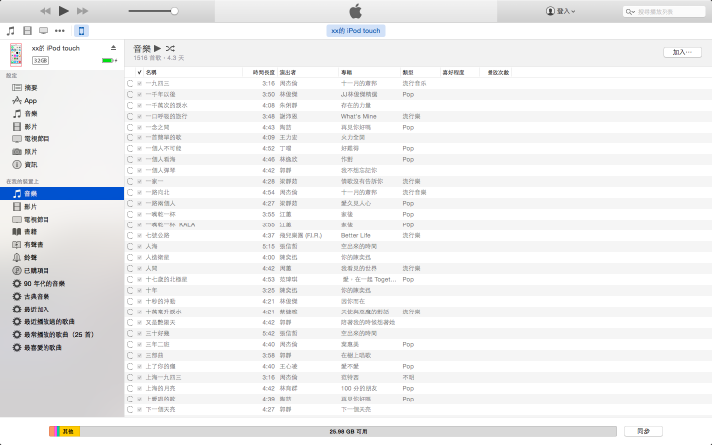The height and width of the screenshot is (445, 712).
Task: Start playback with the toolbar Play button
Action: (x=64, y=11)
